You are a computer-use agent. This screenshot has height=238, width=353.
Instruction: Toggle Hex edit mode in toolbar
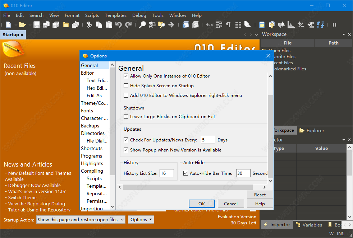209,25
